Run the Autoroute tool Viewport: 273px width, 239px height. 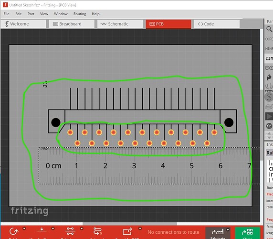coord(98,231)
